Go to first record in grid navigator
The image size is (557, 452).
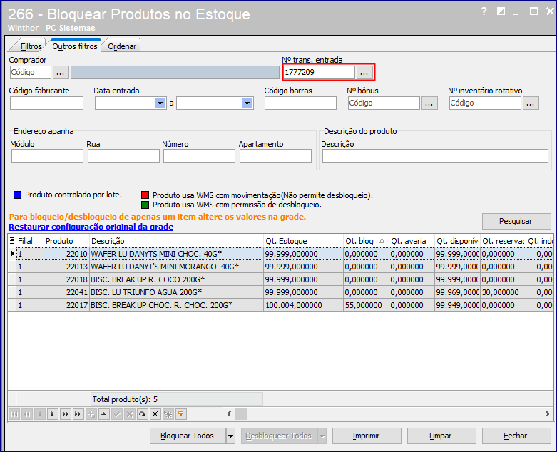pos(14,414)
